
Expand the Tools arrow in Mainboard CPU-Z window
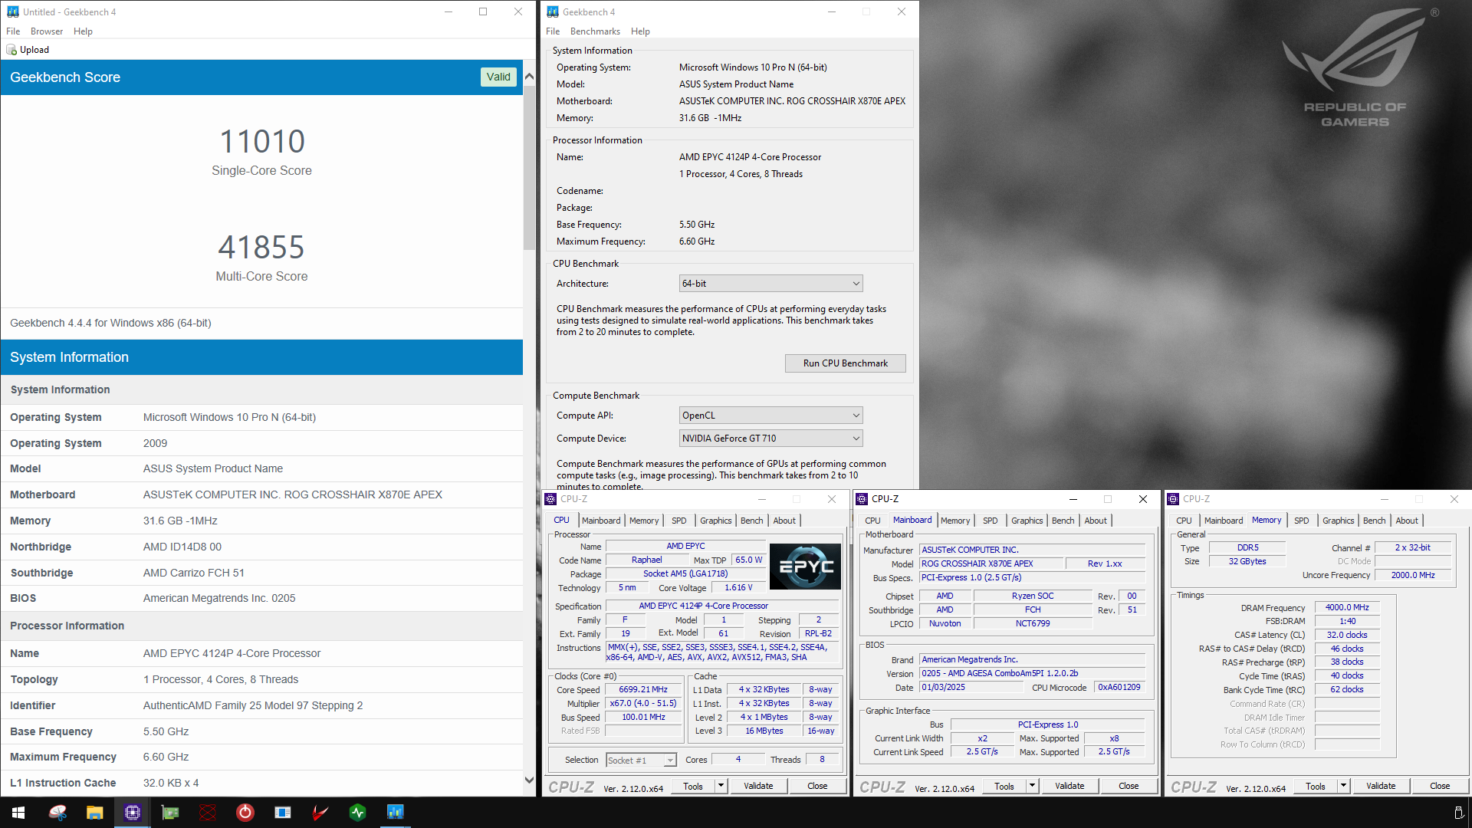pos(1032,786)
